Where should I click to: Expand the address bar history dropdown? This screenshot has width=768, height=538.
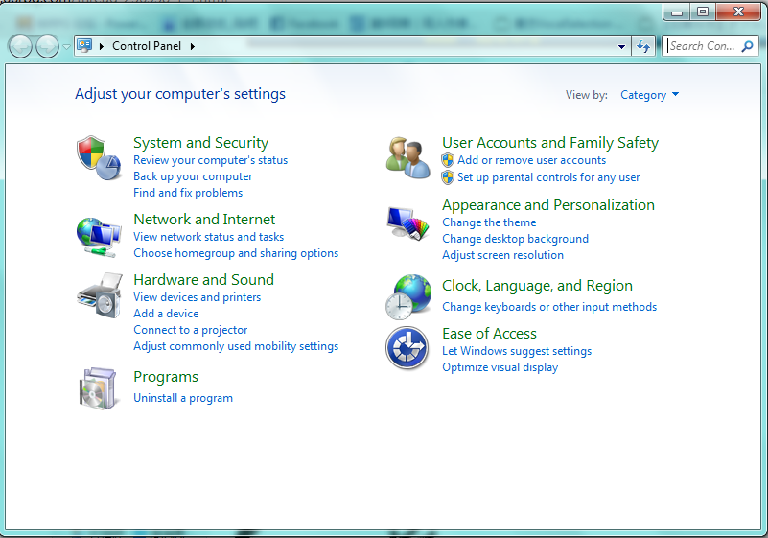click(x=621, y=47)
